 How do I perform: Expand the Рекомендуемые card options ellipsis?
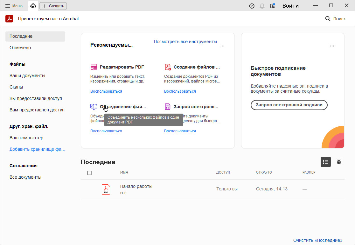(x=222, y=46)
